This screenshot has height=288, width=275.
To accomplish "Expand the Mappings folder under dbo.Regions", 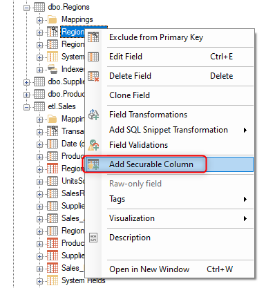I will pos(39,20).
